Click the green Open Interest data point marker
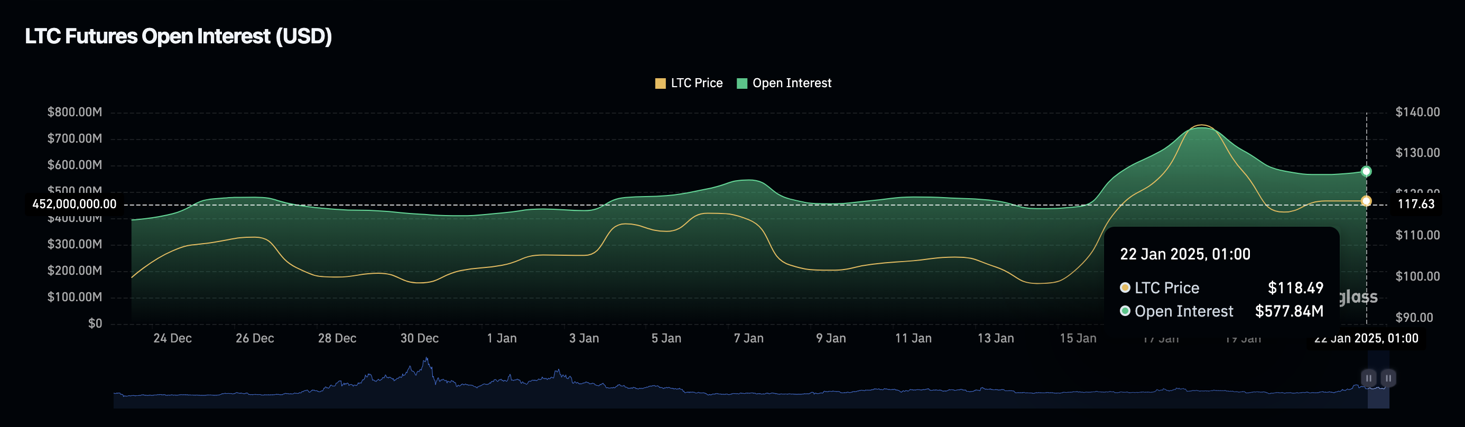This screenshot has height=427, width=1465. pyautogui.click(x=1366, y=171)
